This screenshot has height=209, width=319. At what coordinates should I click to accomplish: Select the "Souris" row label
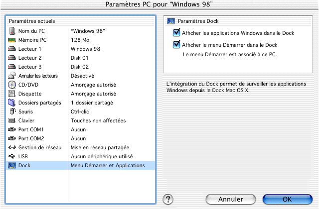pyautogui.click(x=25, y=111)
